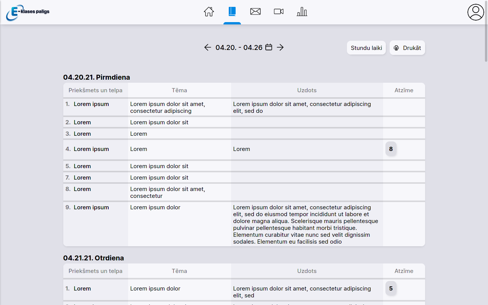
Task: Open the bar chart statistics icon
Action: (302, 12)
